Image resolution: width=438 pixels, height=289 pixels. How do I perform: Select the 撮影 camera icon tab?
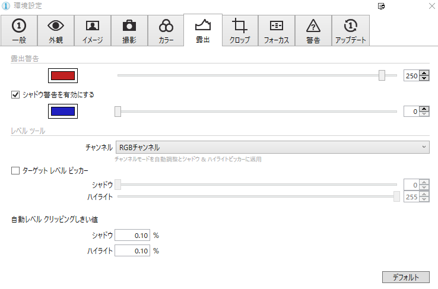point(129,26)
